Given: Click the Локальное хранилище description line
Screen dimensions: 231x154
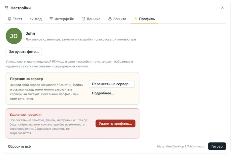Looking at the screenshot, I should pyautogui.click(x=81, y=39).
